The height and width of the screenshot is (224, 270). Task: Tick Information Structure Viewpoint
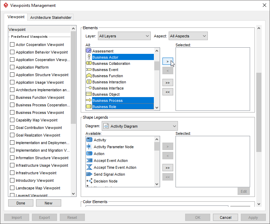point(12,158)
